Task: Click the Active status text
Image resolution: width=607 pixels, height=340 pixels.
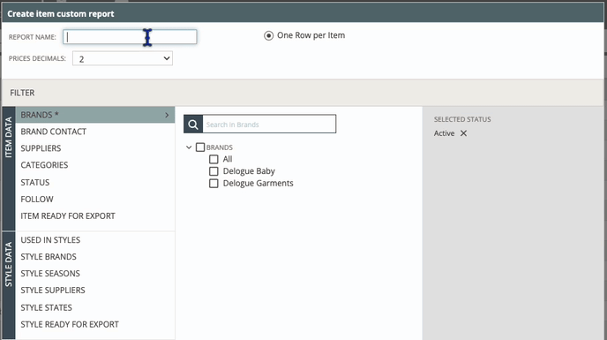Action: [x=444, y=133]
